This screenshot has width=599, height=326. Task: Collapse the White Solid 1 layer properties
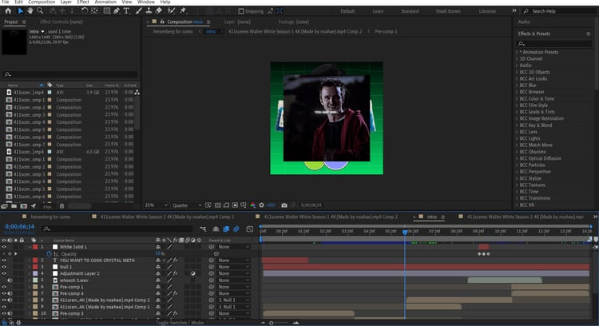pyautogui.click(x=30, y=247)
